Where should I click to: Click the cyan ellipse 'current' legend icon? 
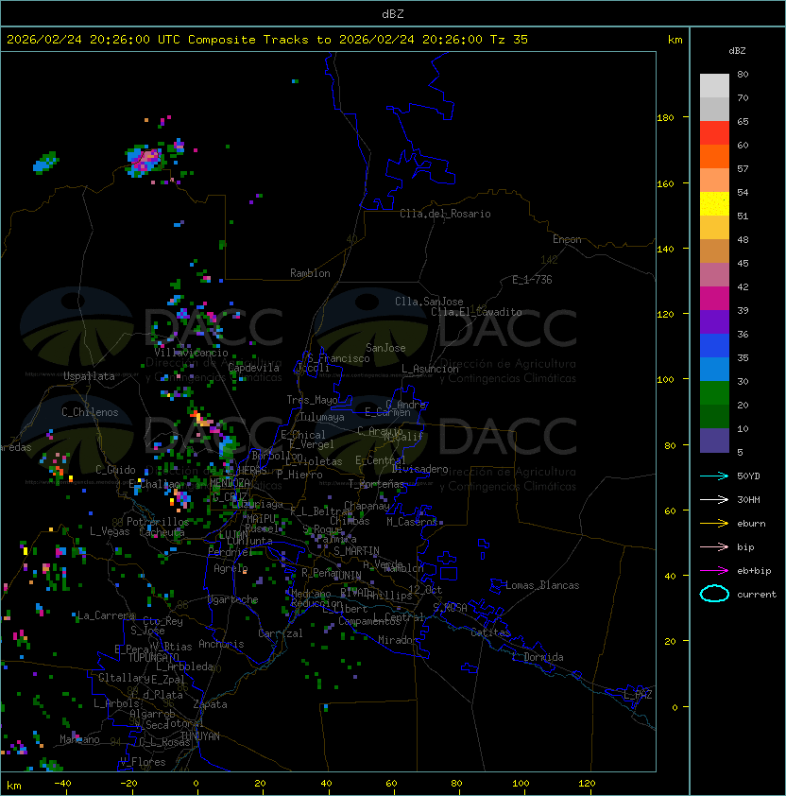[x=714, y=594]
